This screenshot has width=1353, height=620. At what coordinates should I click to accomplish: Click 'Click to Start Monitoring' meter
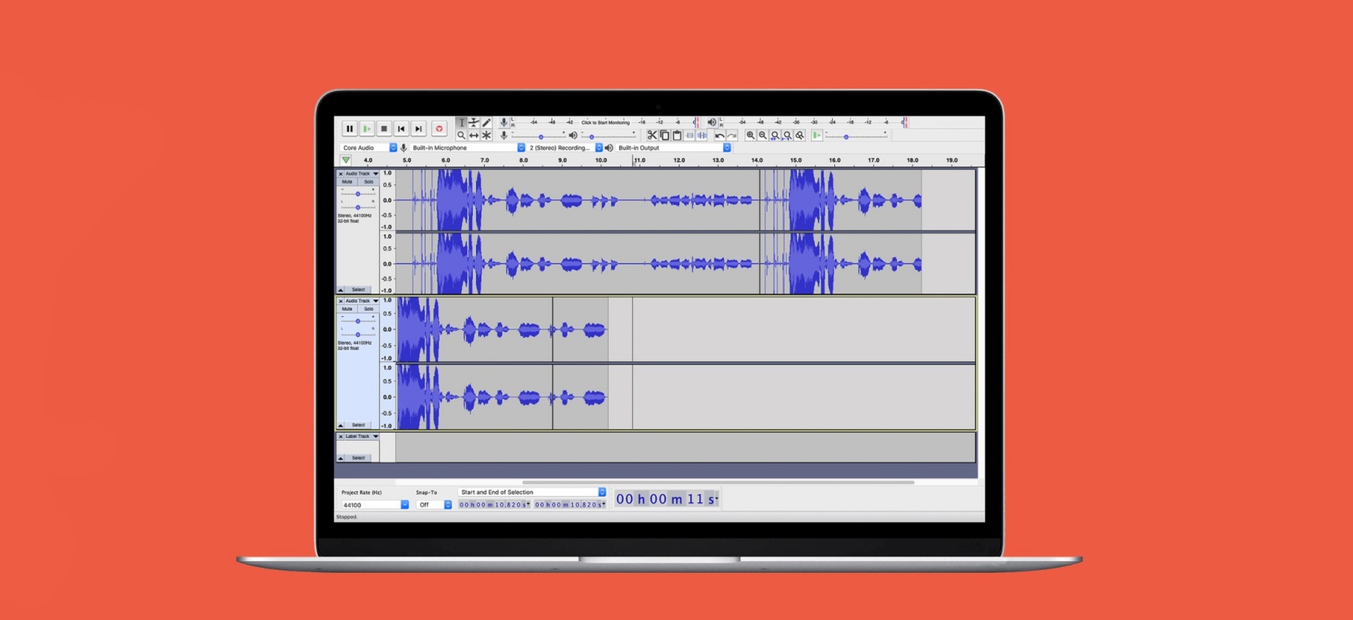[606, 122]
